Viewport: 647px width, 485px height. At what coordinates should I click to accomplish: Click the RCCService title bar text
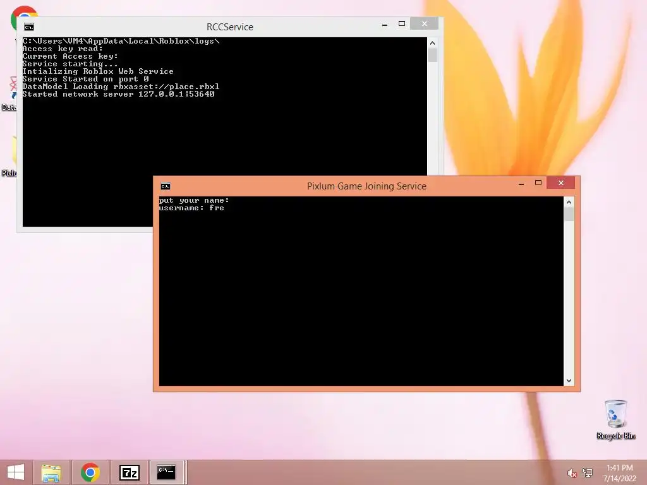pos(230,27)
